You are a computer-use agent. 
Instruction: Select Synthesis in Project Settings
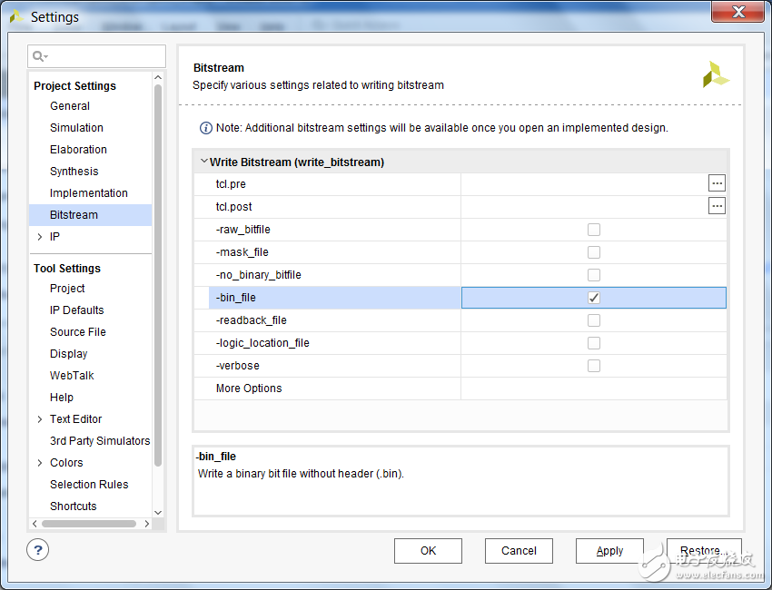pos(74,172)
